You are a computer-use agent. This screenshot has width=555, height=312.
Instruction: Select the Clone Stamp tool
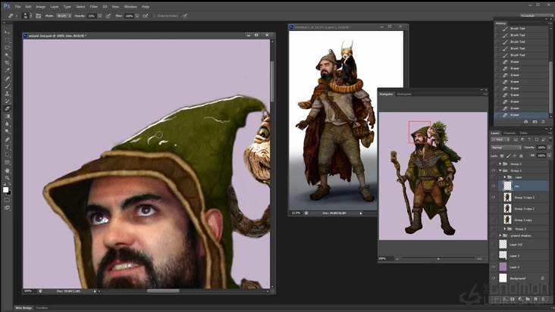(7, 94)
